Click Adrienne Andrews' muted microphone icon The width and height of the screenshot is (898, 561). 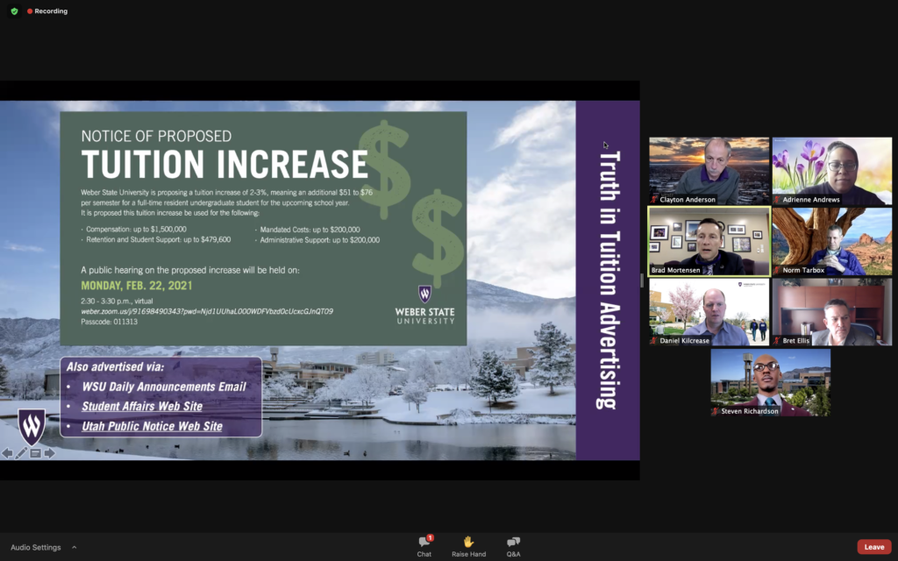pos(777,200)
